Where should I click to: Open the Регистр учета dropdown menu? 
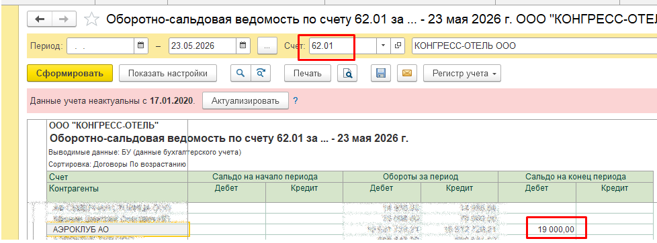[x=462, y=74]
